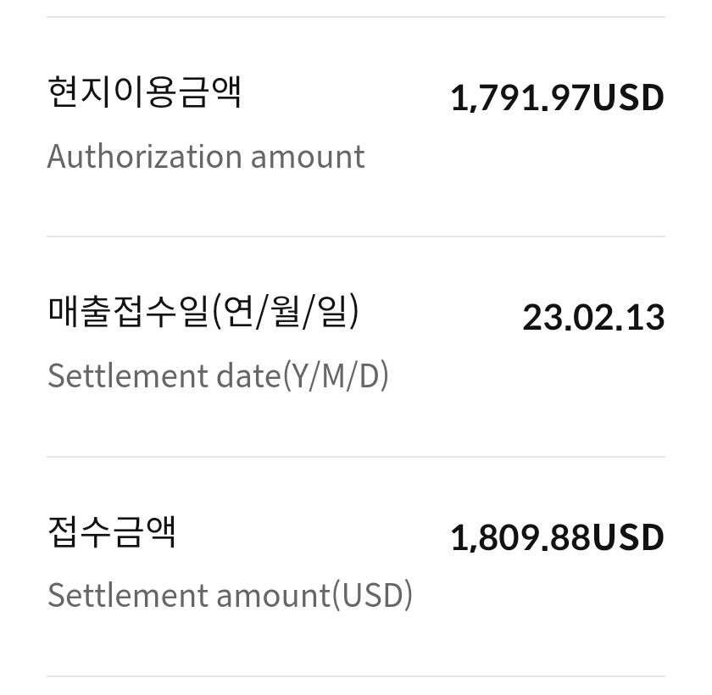Tap the (연/월/일) parenthetical text

point(286,311)
